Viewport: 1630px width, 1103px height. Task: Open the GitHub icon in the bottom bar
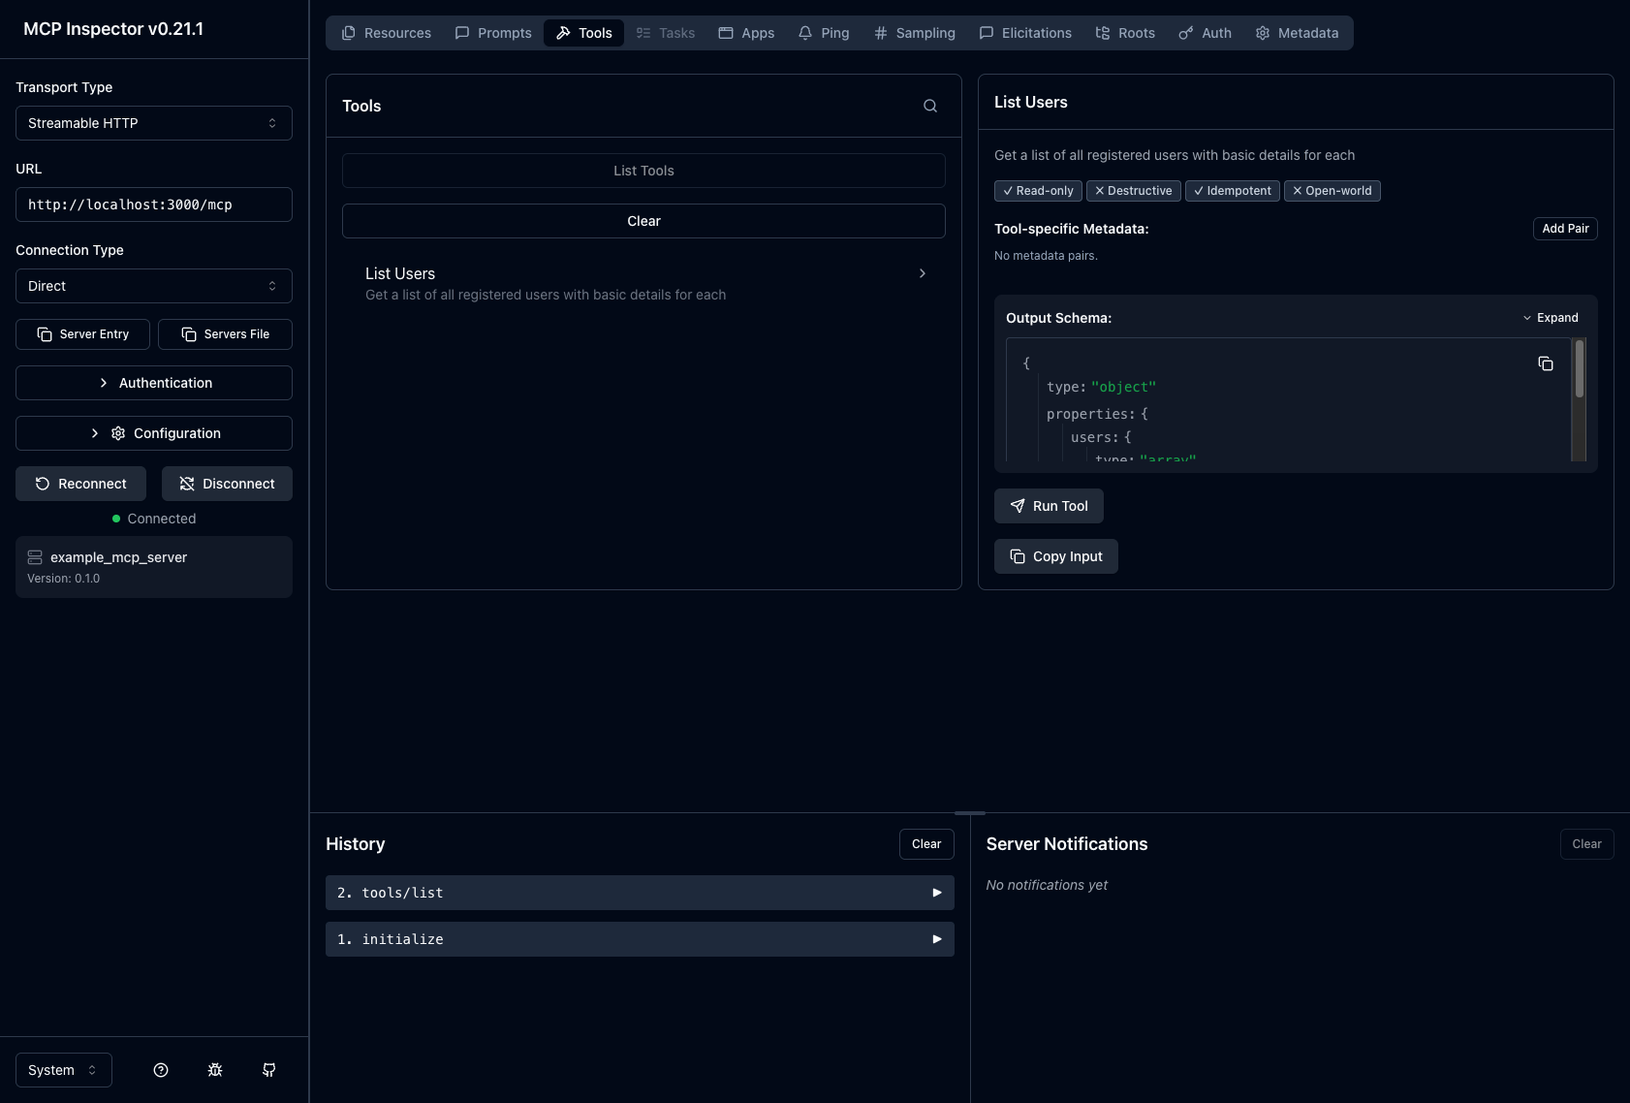(268, 1069)
